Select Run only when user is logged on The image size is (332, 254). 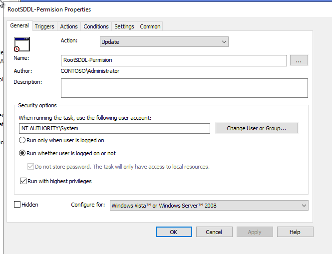tap(22, 141)
